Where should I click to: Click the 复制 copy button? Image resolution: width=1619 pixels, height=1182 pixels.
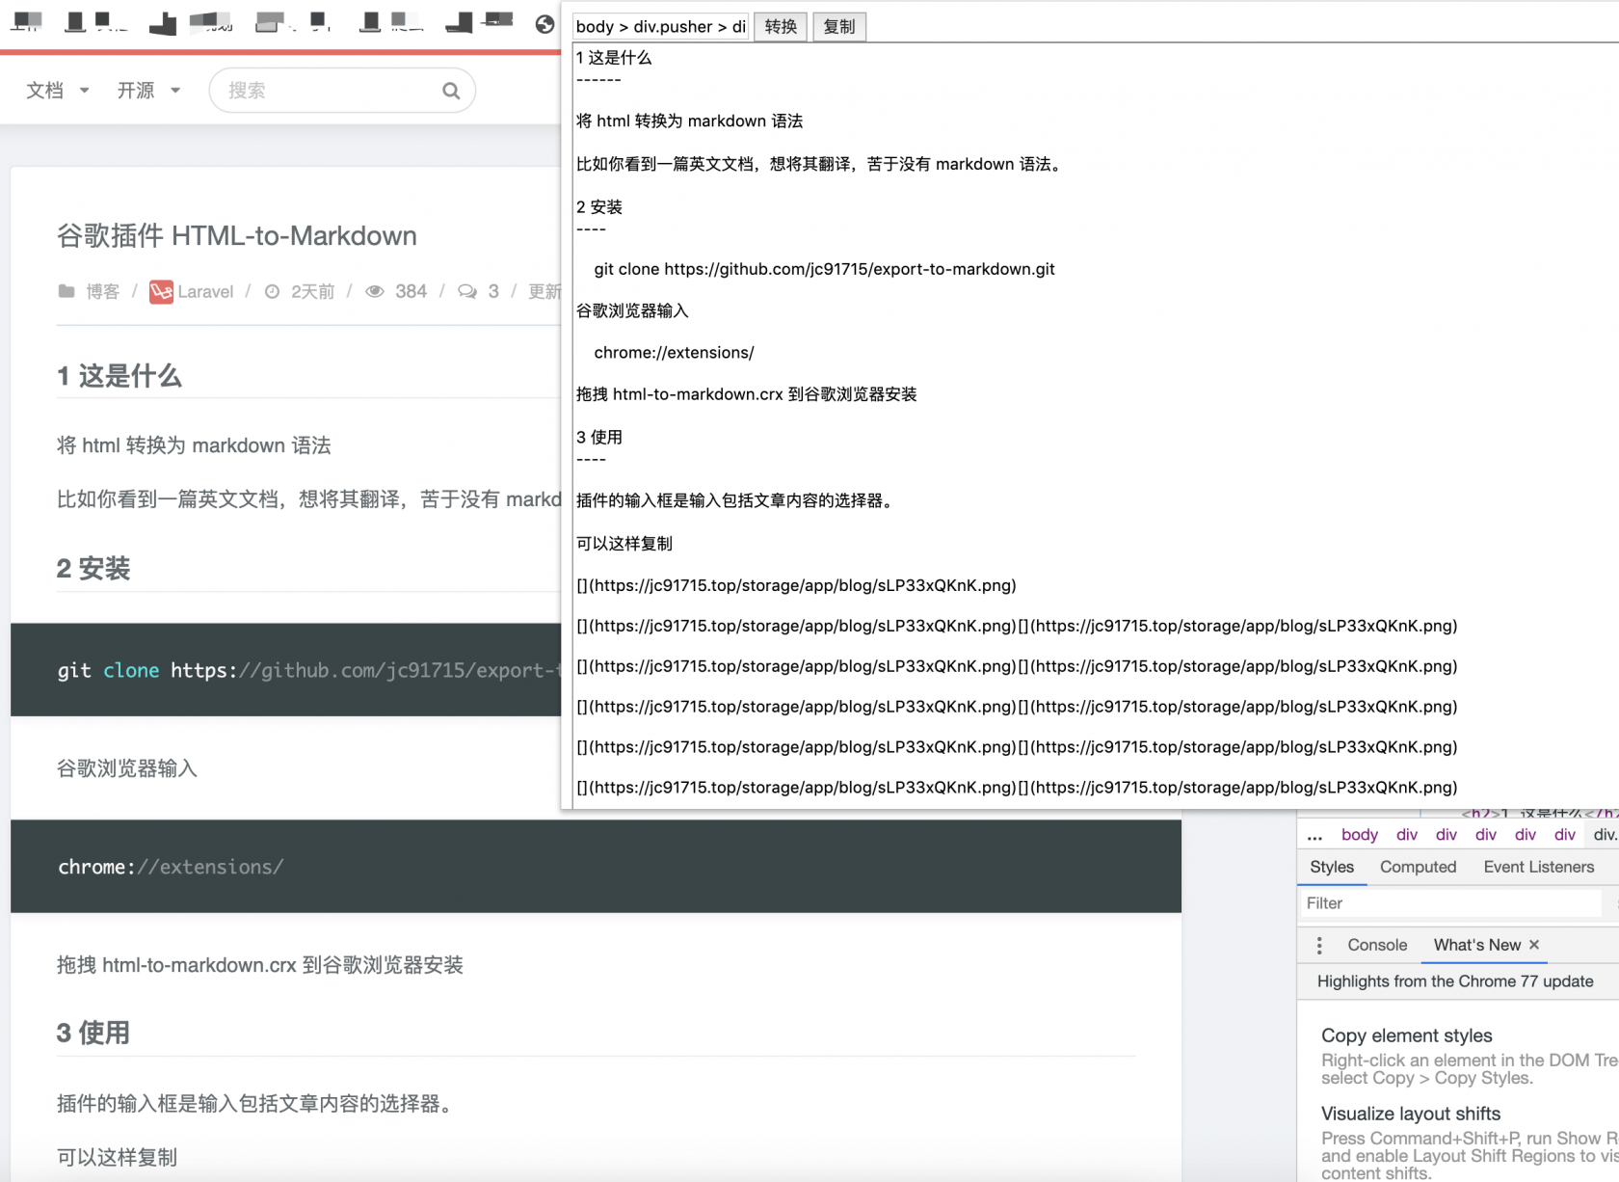tap(839, 27)
